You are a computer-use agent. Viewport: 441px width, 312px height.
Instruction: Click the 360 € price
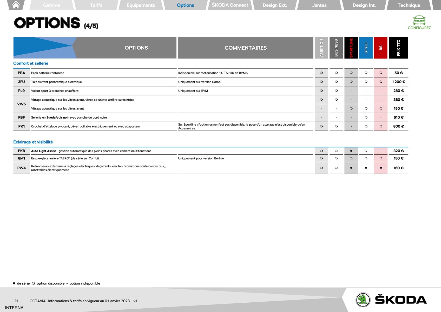[398, 100]
